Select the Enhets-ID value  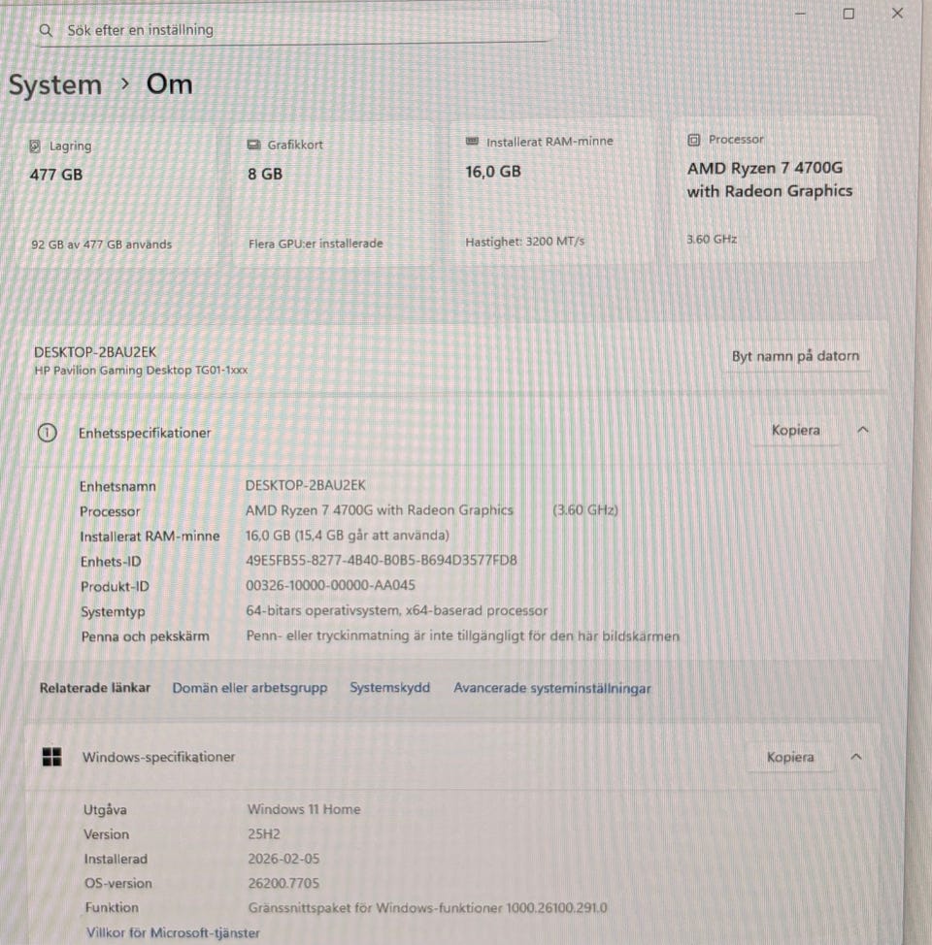381,561
